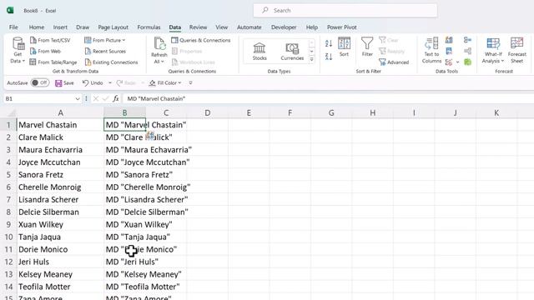534x300 pixels.
Task: Open the Refresh All dropdown
Action: [159, 62]
